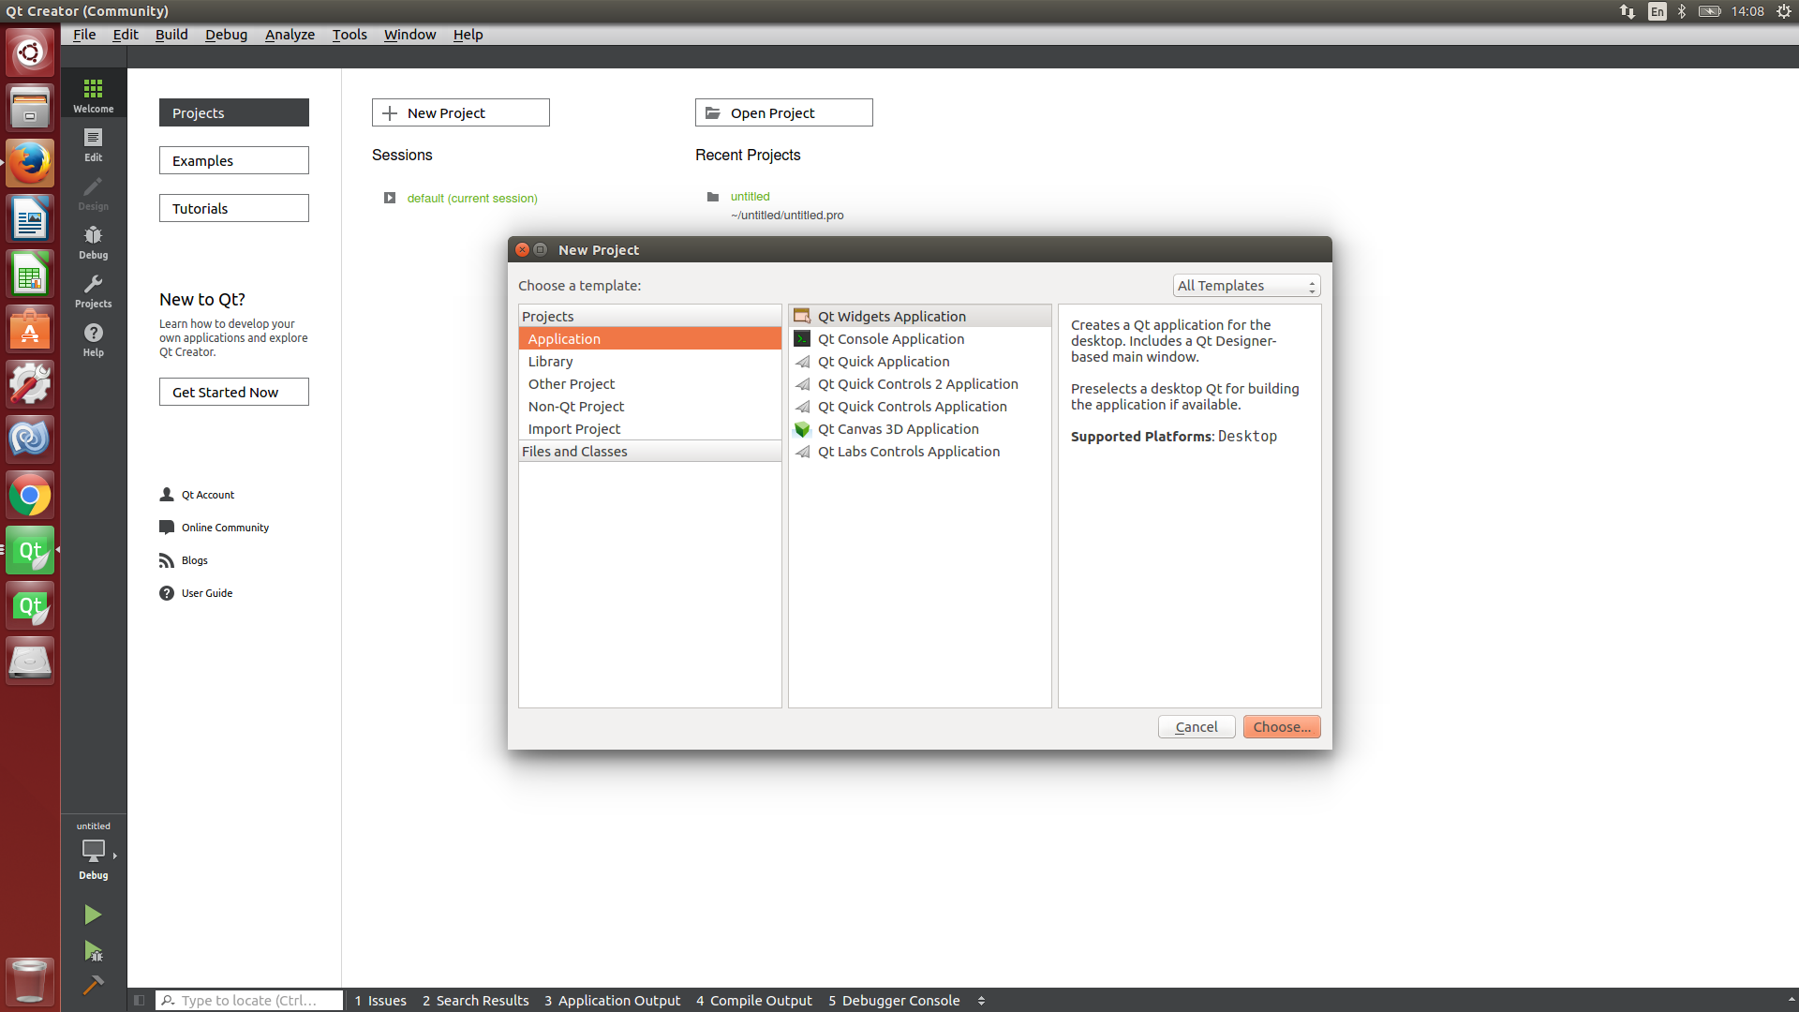
Task: Click the Choose... button
Action: [1281, 727]
